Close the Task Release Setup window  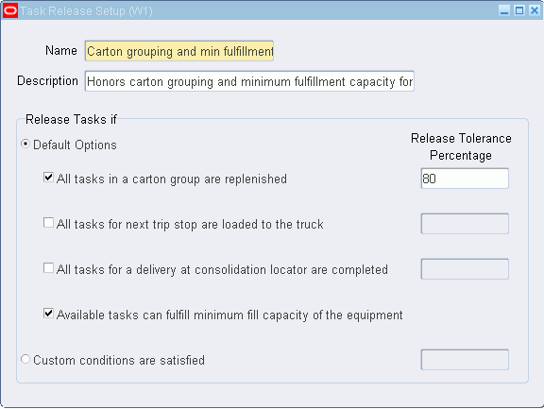click(x=535, y=10)
